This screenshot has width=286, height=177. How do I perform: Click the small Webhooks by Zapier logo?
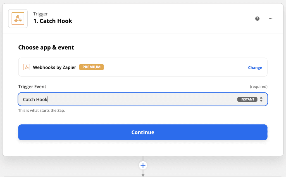click(x=27, y=67)
